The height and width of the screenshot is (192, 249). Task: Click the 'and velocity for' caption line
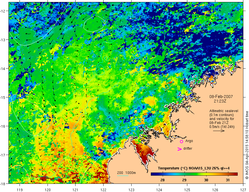[x=222, y=119]
